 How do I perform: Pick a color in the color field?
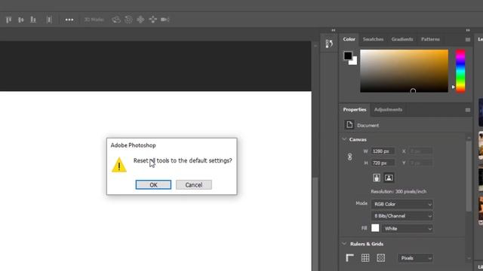tap(405, 71)
